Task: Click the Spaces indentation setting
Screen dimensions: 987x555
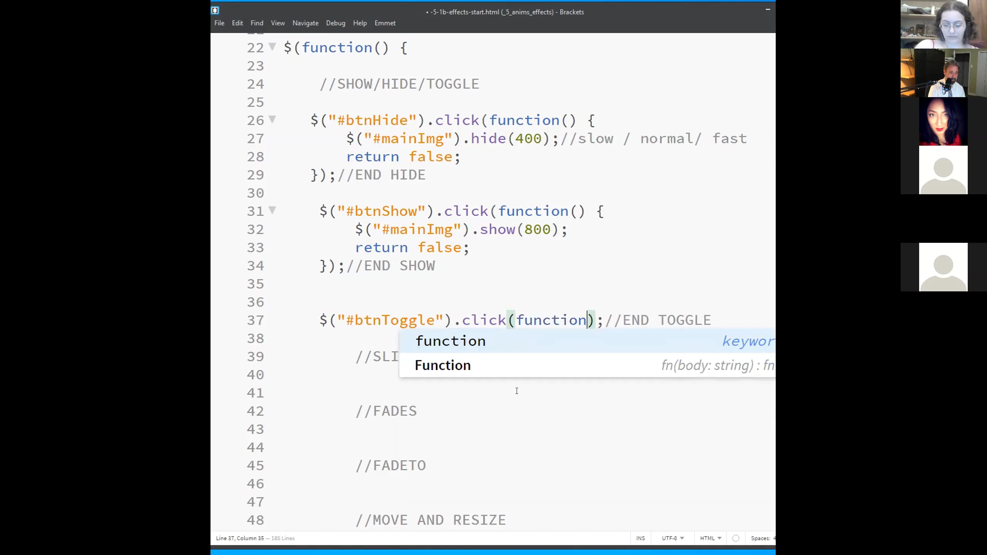Action: point(763,538)
